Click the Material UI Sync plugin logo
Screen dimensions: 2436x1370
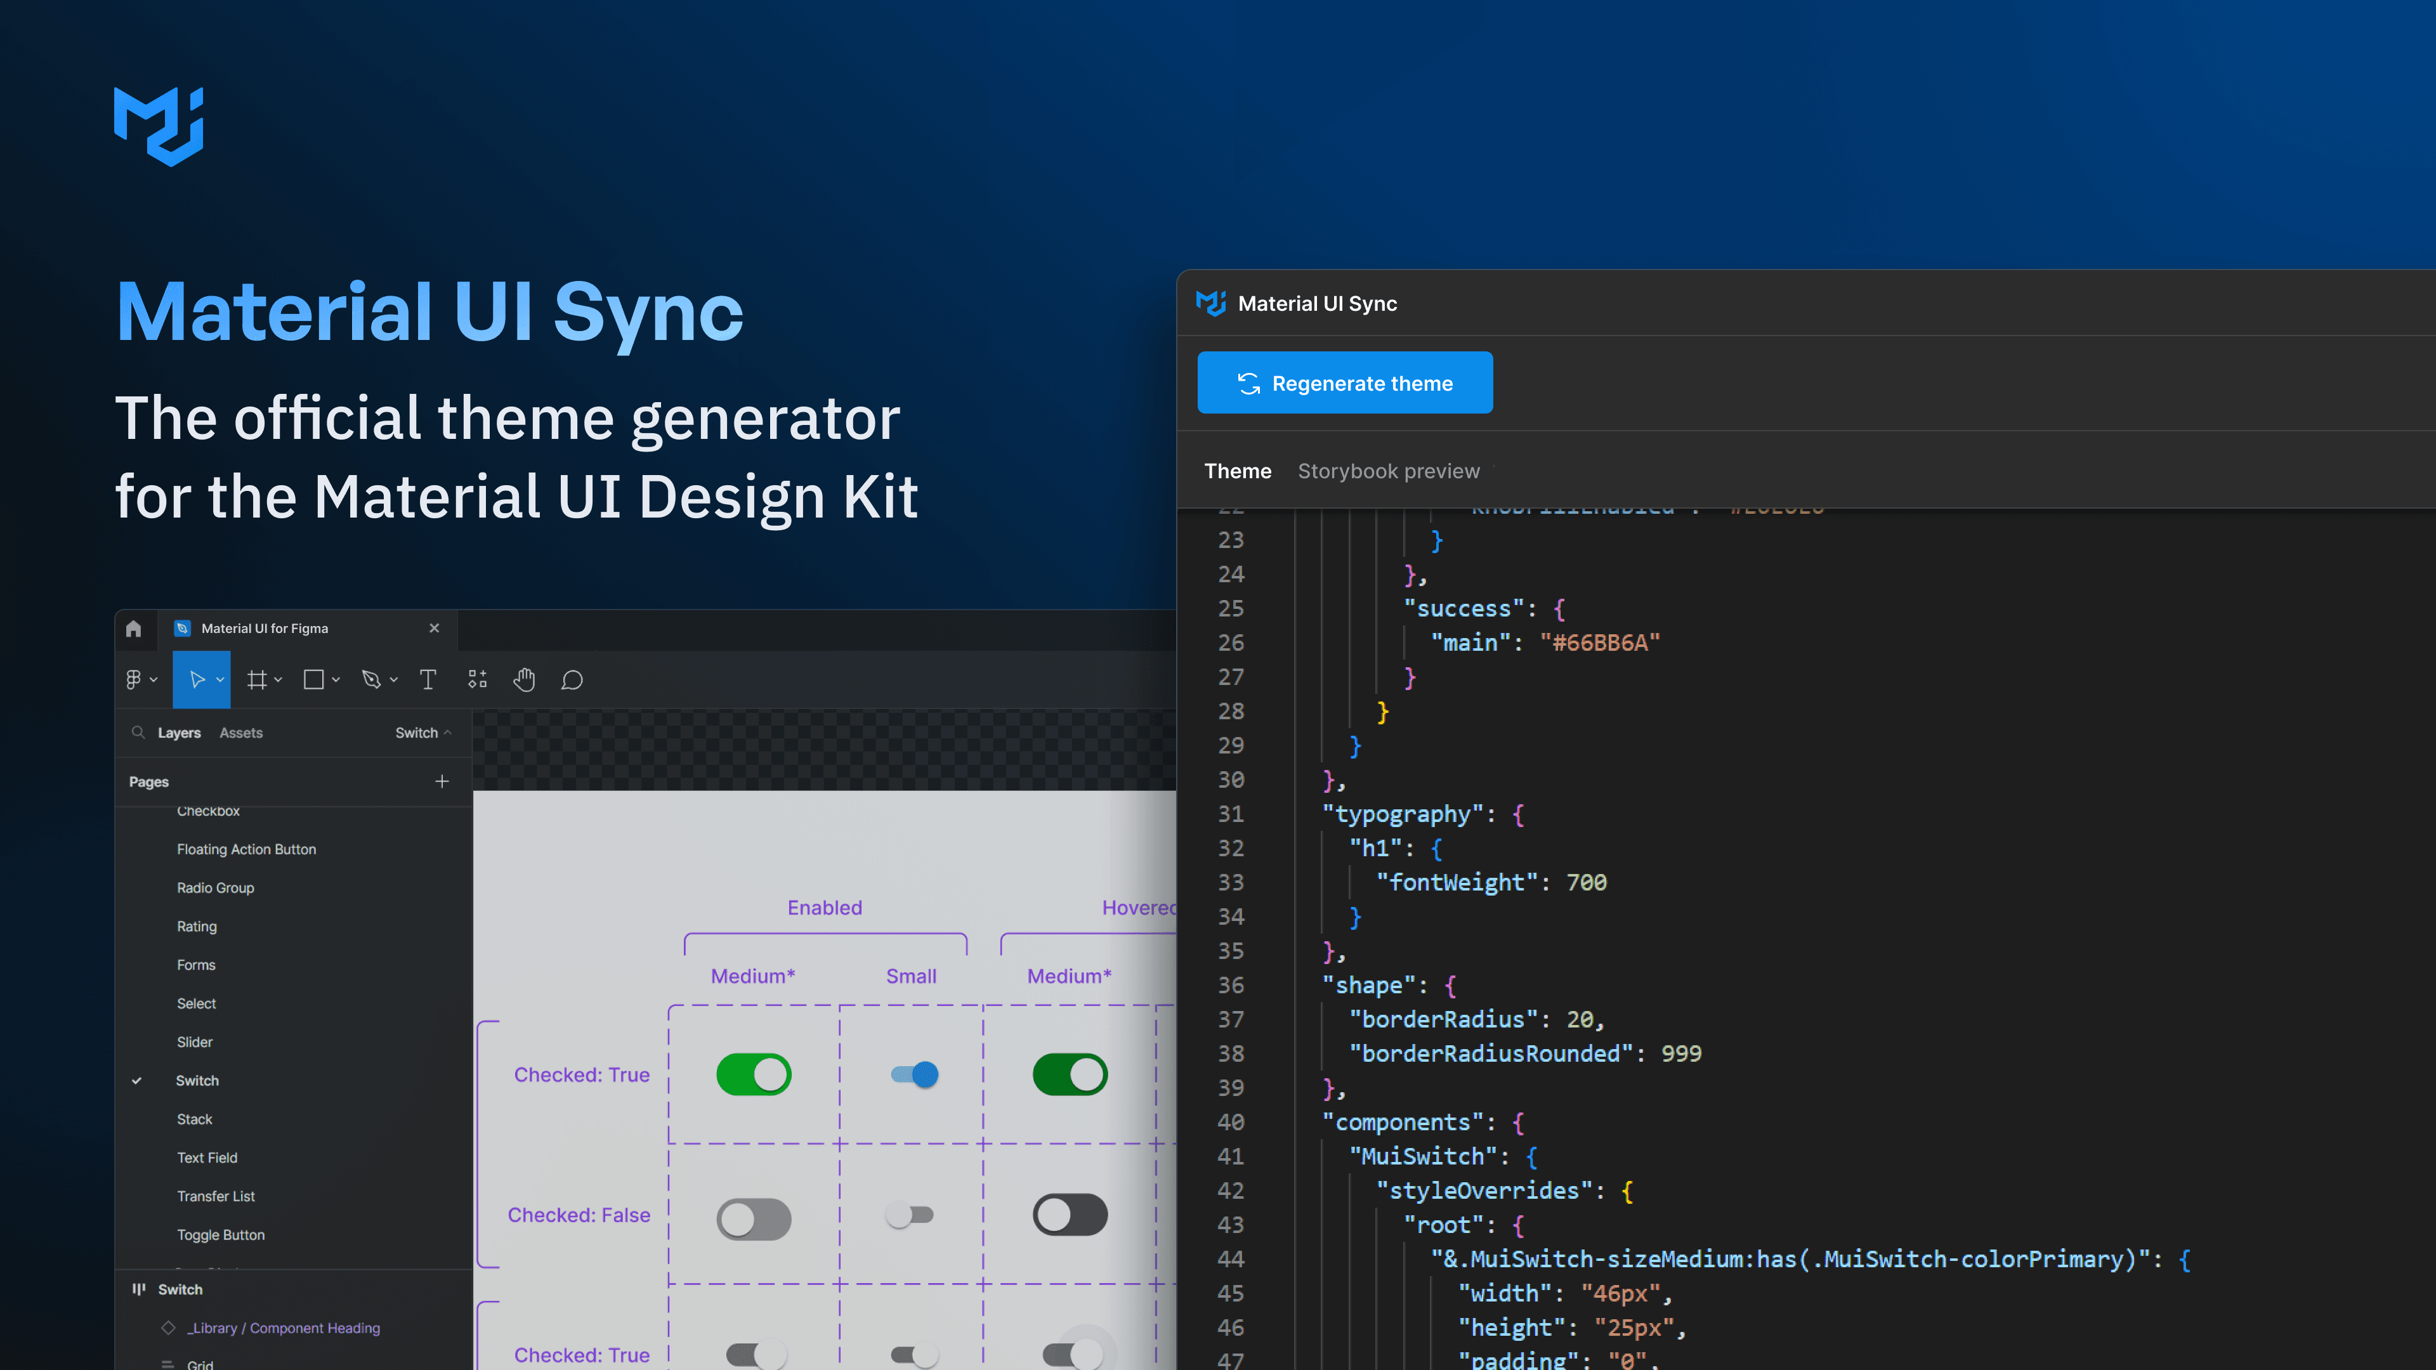[x=1212, y=304]
